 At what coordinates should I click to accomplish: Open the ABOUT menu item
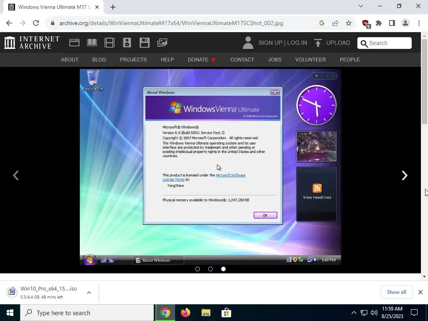(x=70, y=59)
